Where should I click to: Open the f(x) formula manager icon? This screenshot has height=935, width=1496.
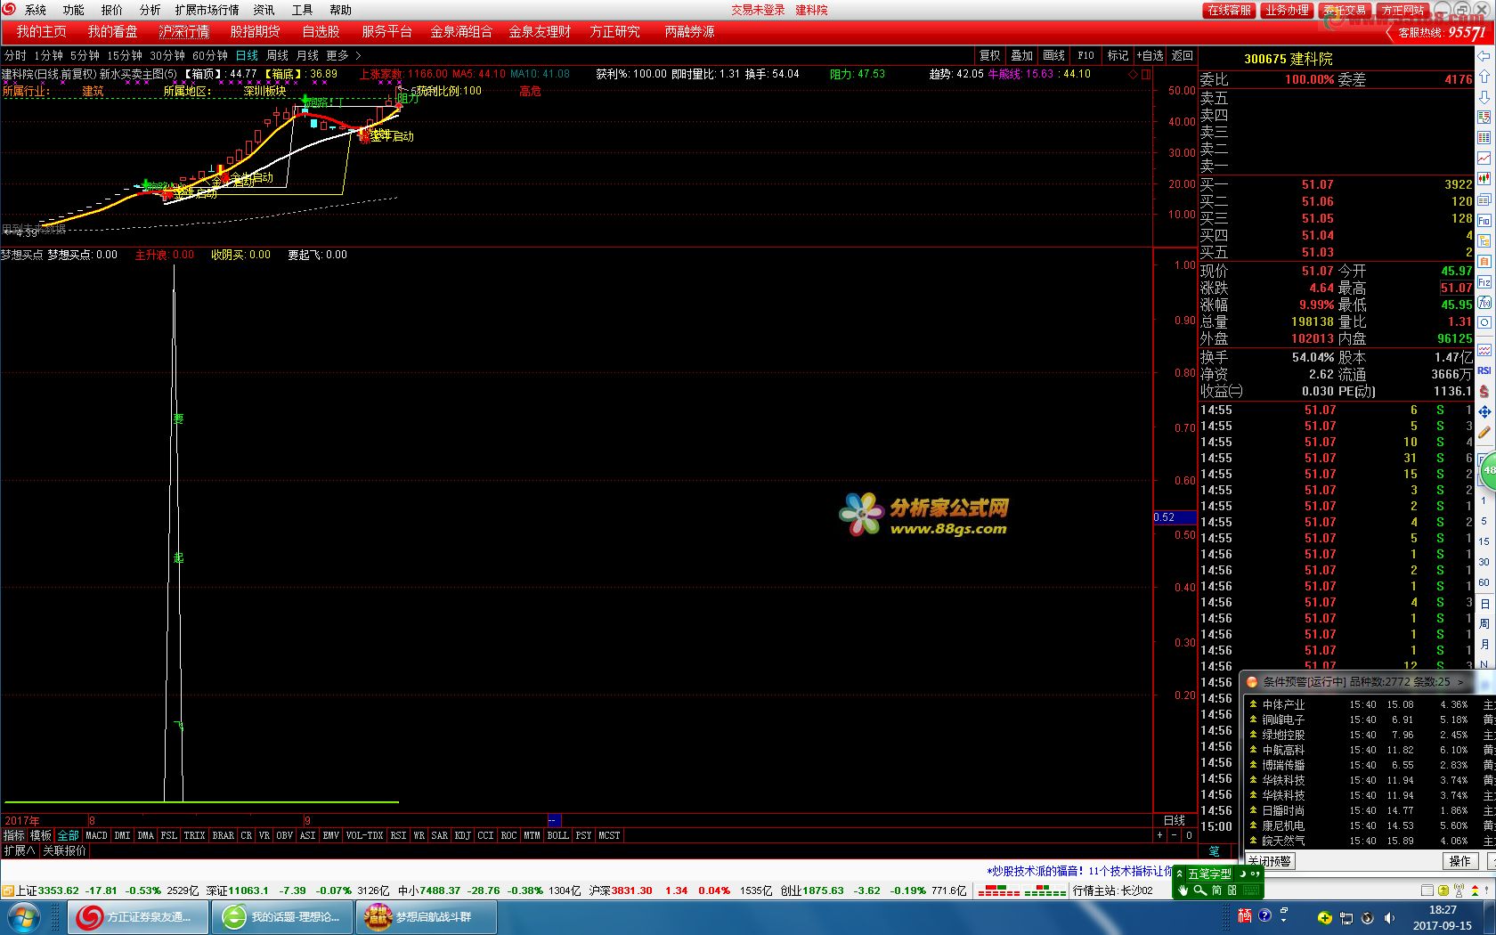tap(1484, 303)
